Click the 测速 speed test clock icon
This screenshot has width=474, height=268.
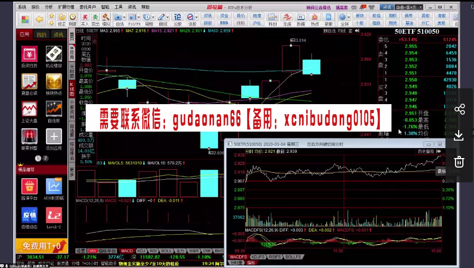[72, 20]
